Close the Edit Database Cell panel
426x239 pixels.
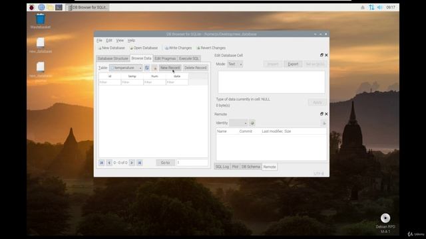click(326, 55)
